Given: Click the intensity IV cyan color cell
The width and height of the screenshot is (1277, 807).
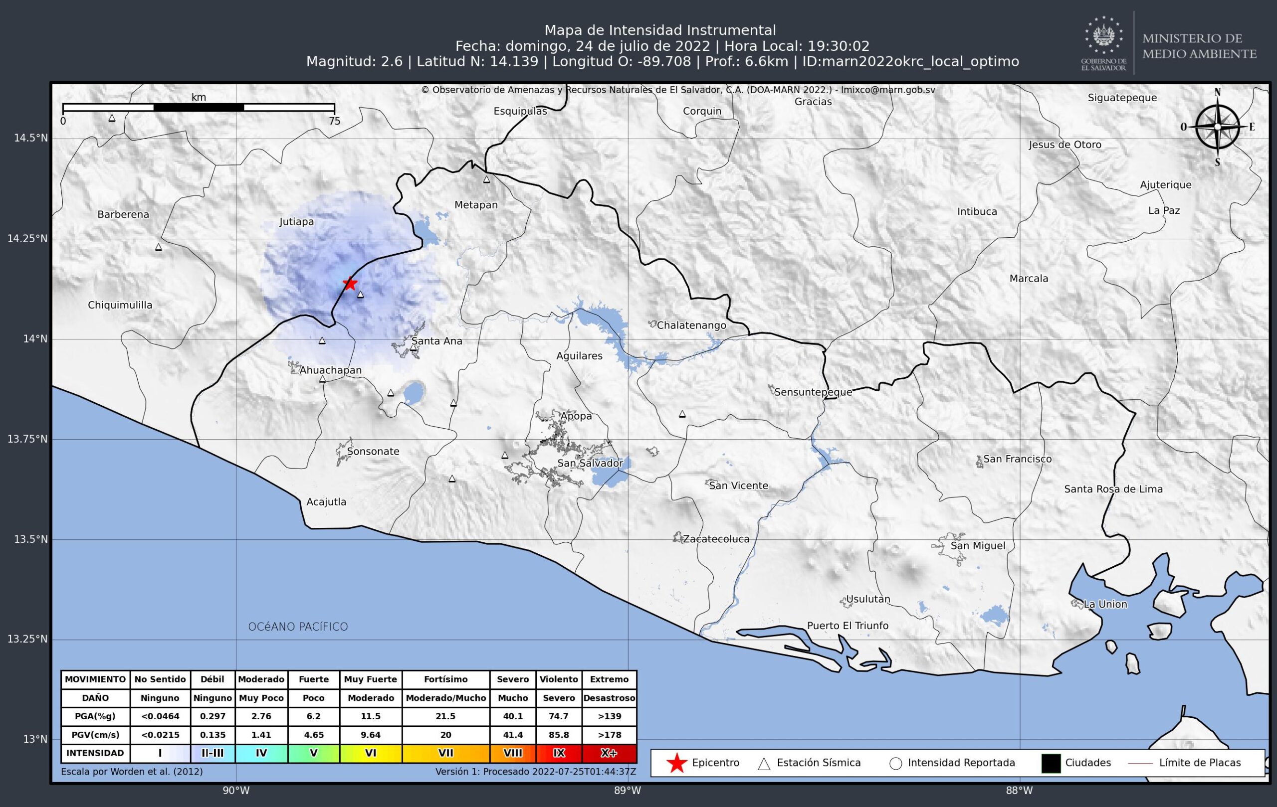Looking at the screenshot, I should pyautogui.click(x=261, y=753).
